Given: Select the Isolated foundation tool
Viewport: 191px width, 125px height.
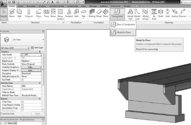Looking at the screenshot, I should pyautogui.click(x=69, y=13).
